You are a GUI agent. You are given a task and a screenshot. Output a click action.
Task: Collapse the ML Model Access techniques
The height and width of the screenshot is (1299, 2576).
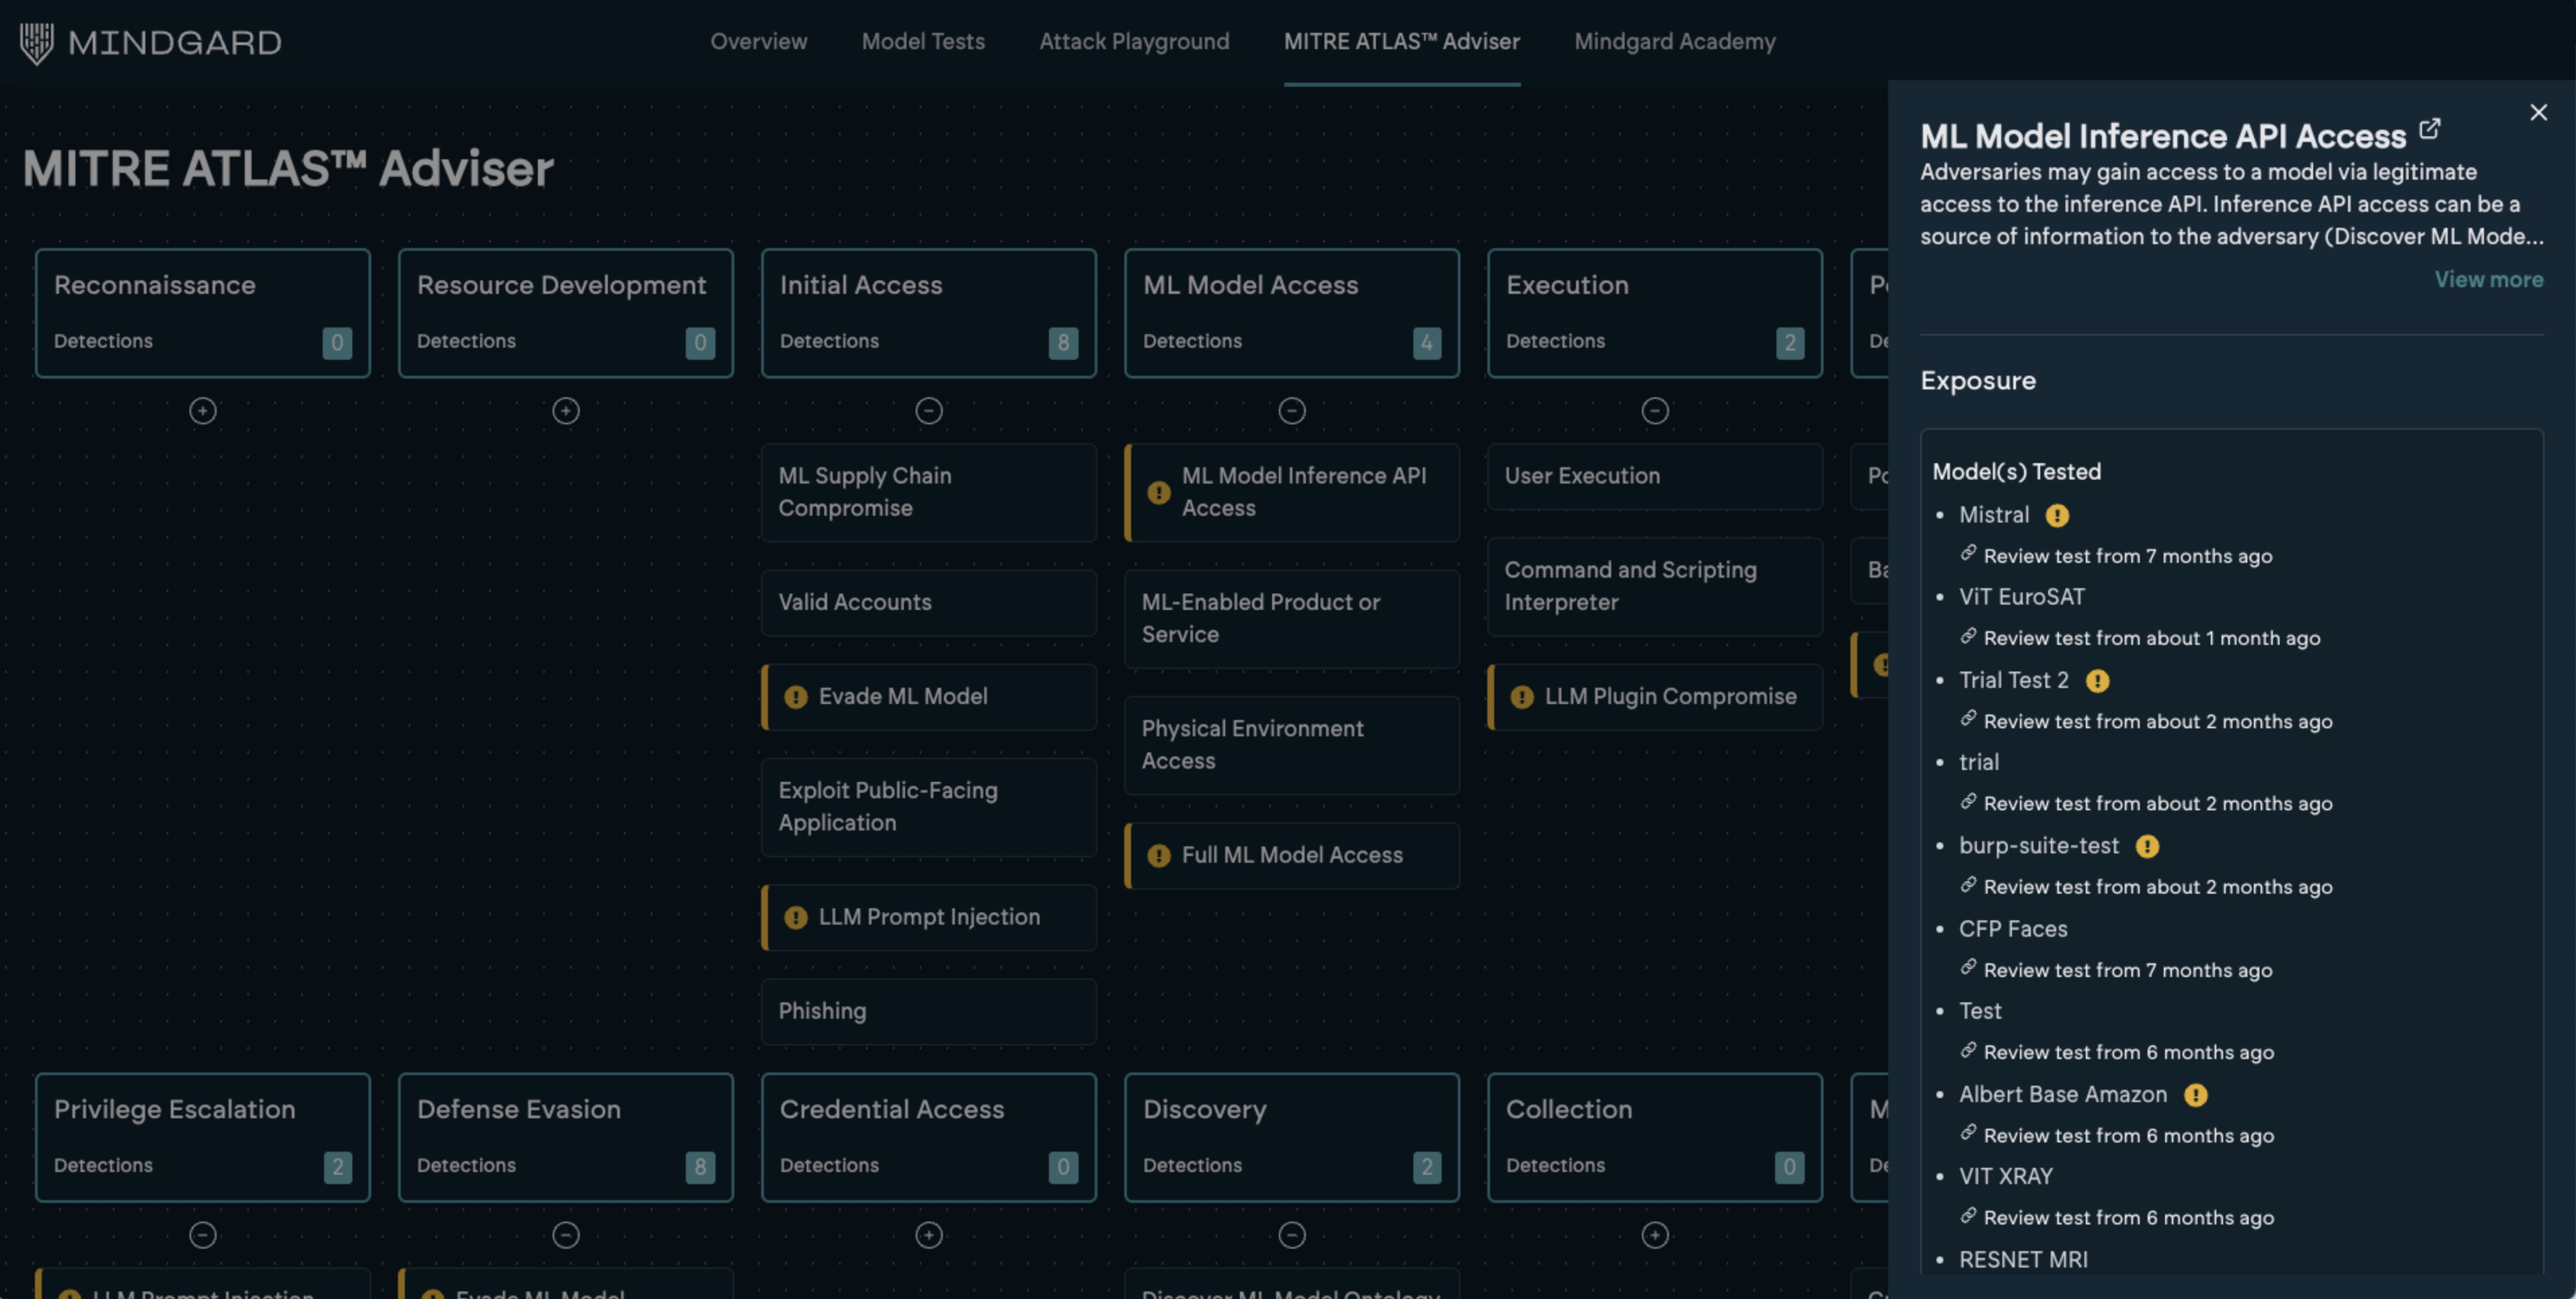(1292, 411)
